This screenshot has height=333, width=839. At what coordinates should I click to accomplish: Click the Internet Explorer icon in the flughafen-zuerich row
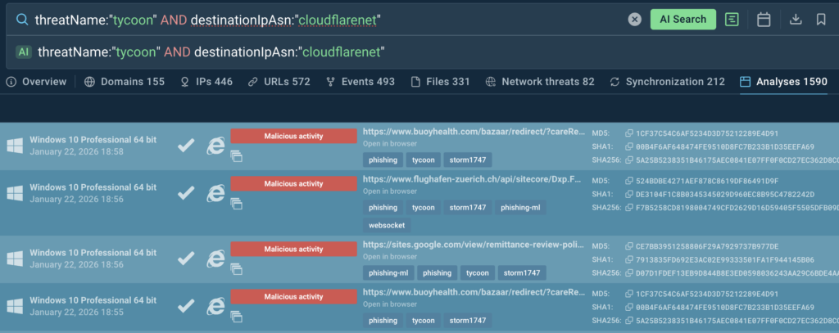[x=215, y=193]
